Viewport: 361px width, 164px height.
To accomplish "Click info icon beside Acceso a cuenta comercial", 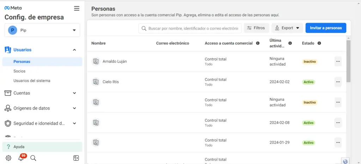I will point(258,43).
